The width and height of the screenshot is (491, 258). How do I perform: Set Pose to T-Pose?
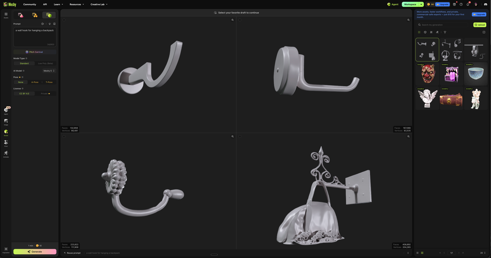tap(49, 82)
